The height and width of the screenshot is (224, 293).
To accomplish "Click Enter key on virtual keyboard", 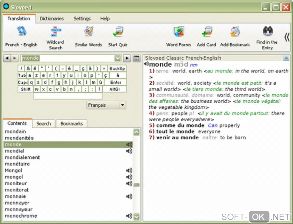I will pyautogui.click(x=115, y=82).
